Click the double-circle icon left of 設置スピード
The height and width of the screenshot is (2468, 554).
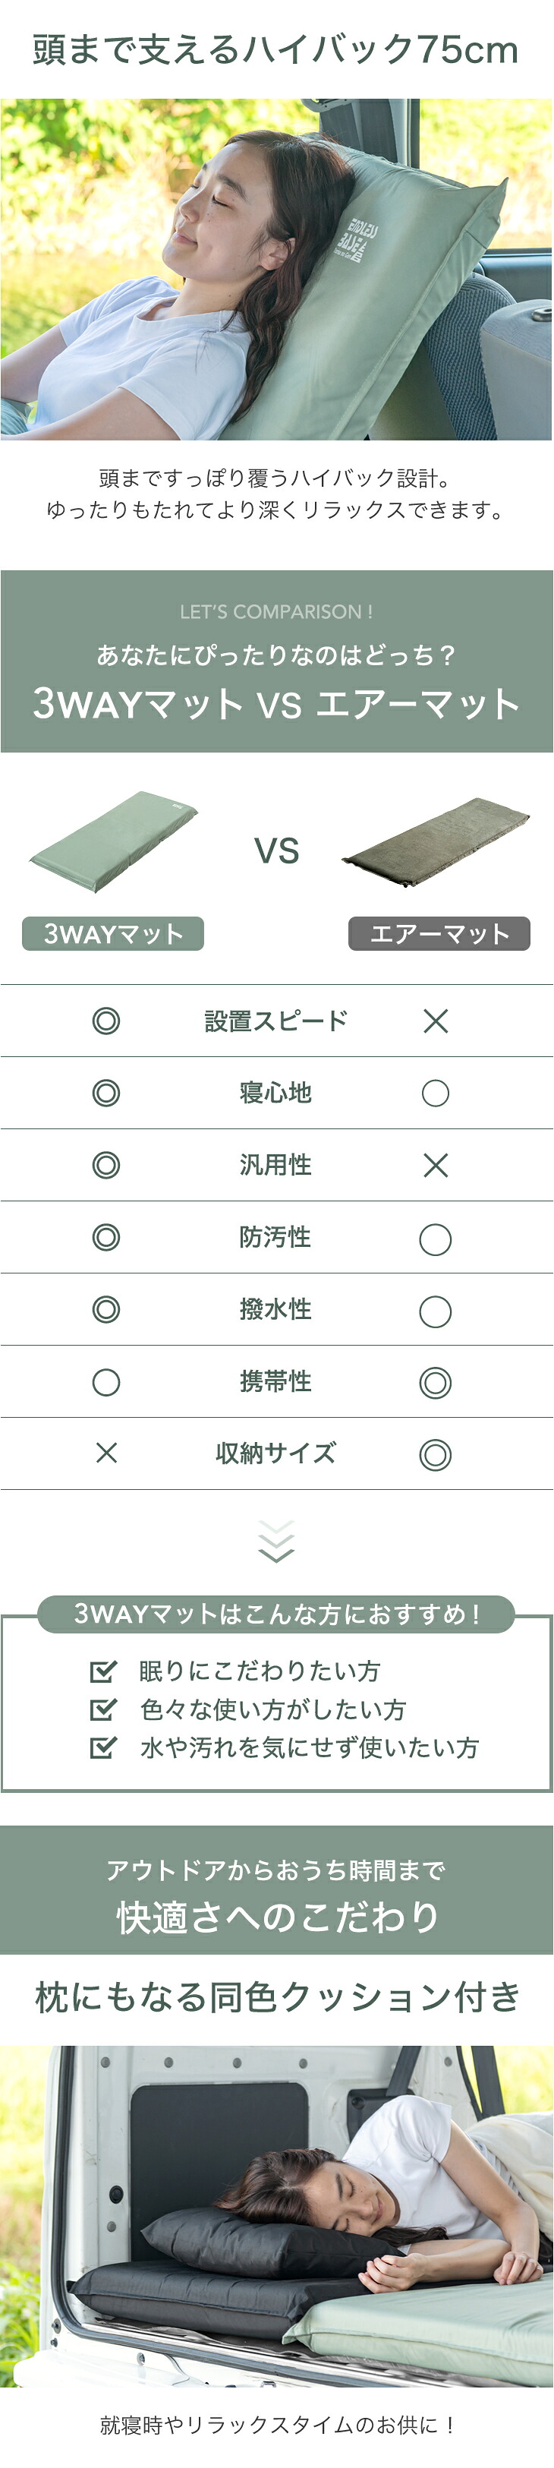(106, 1021)
